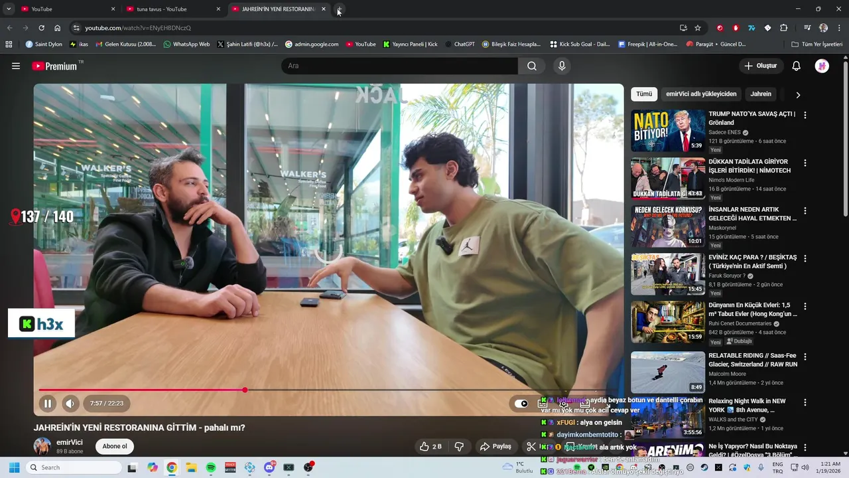This screenshot has height=478, width=849.
Task: Open the Dünyanın En Küçük Evleri title
Action: [753, 309]
